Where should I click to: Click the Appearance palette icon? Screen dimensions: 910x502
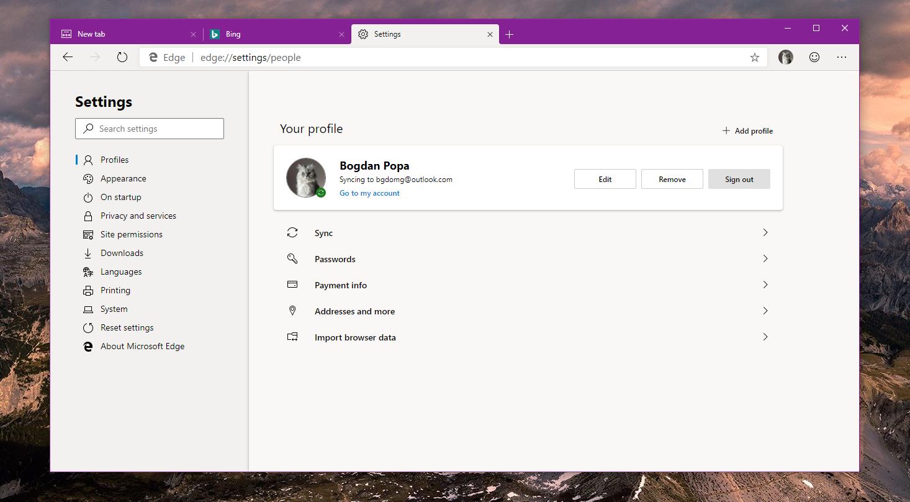coord(88,179)
